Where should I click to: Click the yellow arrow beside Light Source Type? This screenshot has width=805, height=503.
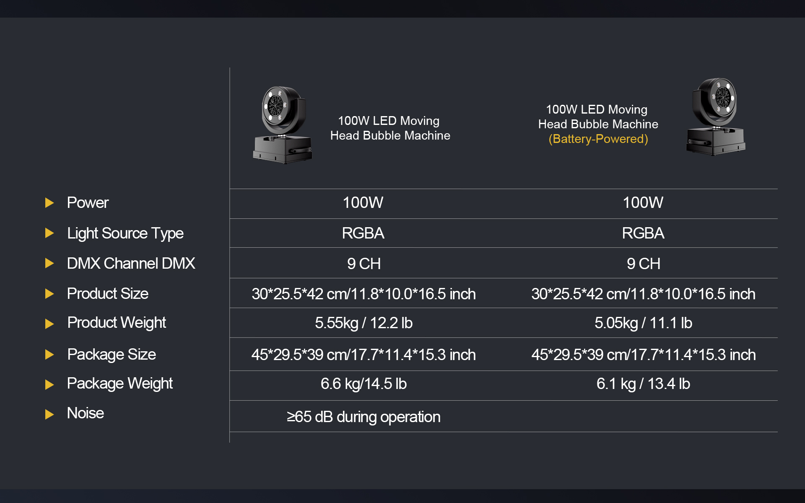pos(49,233)
